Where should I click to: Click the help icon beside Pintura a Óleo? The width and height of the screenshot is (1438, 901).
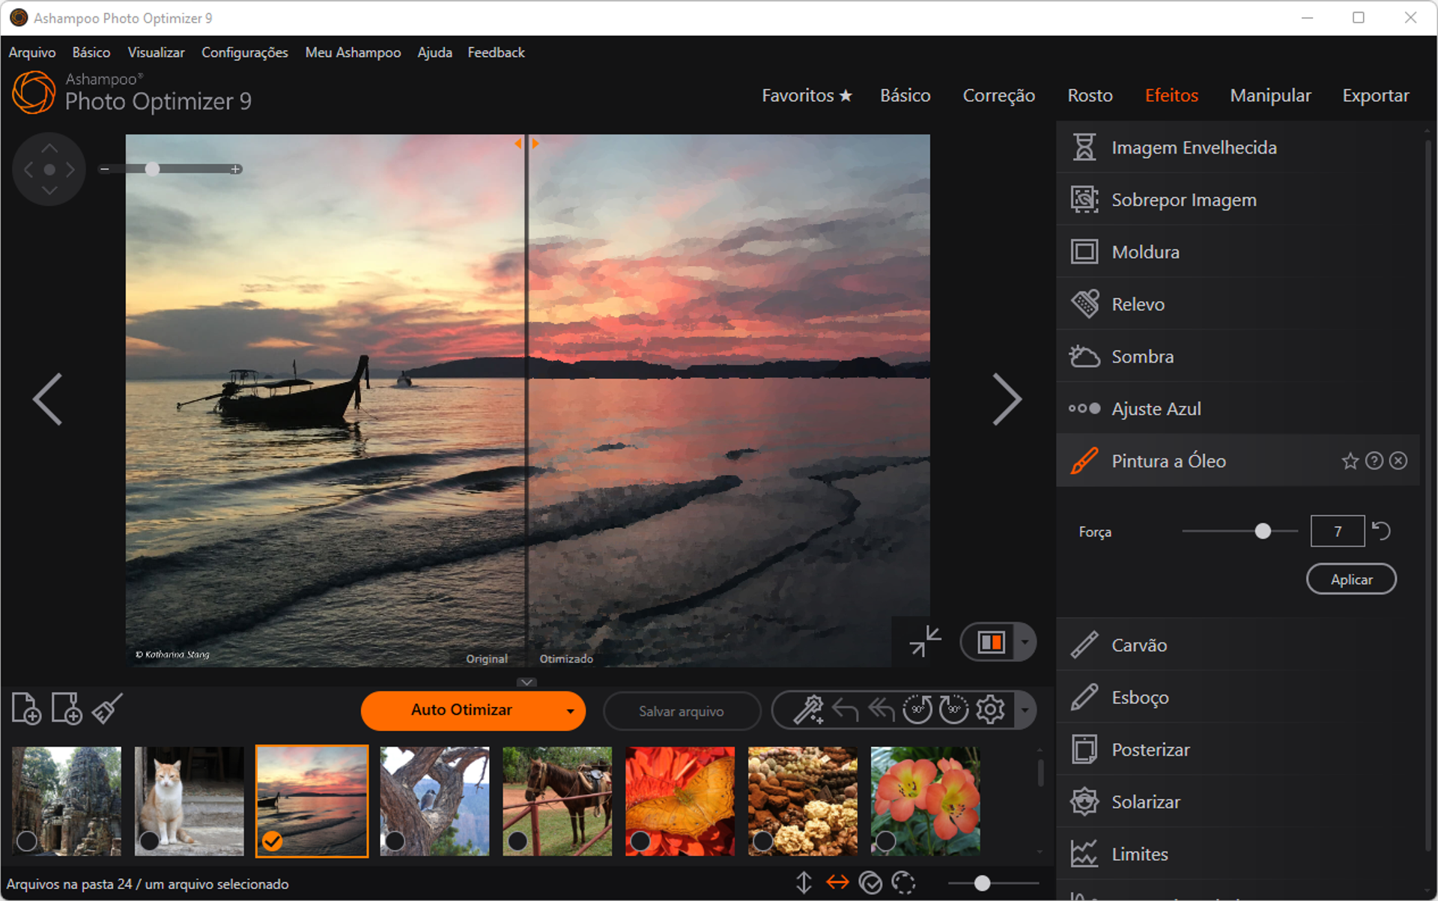click(1374, 461)
